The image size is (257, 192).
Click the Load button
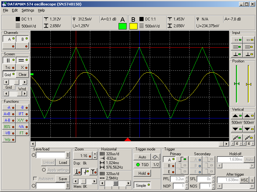(x=63, y=163)
